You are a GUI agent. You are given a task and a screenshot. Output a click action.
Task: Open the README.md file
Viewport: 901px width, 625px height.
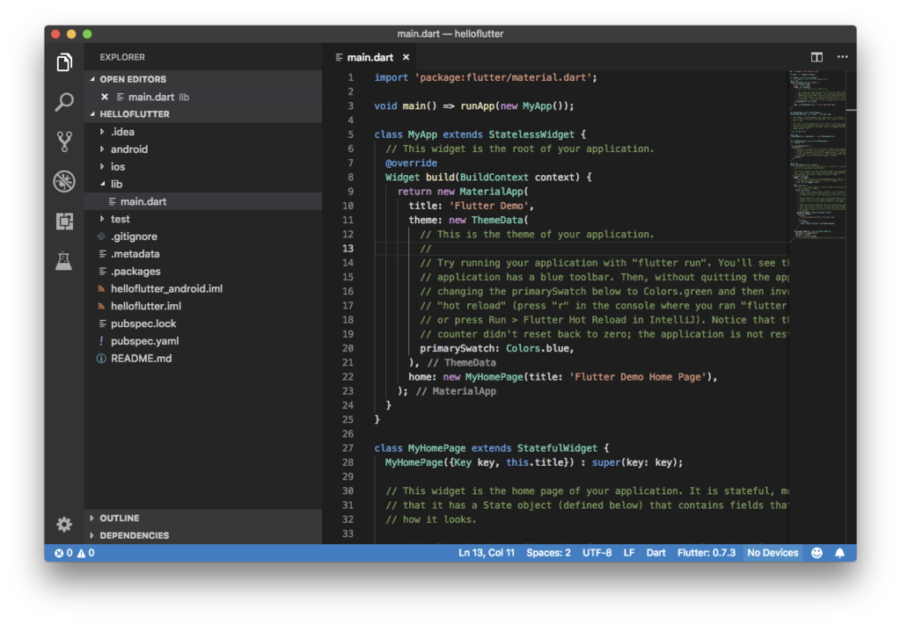(x=203, y=359)
